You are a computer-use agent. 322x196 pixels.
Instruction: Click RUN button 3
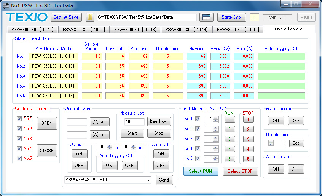tap(230, 139)
